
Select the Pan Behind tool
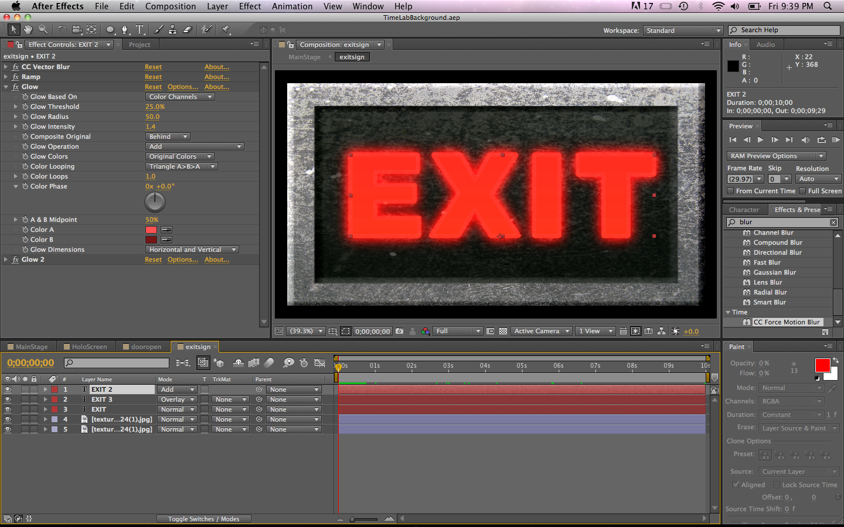pyautogui.click(x=91, y=29)
